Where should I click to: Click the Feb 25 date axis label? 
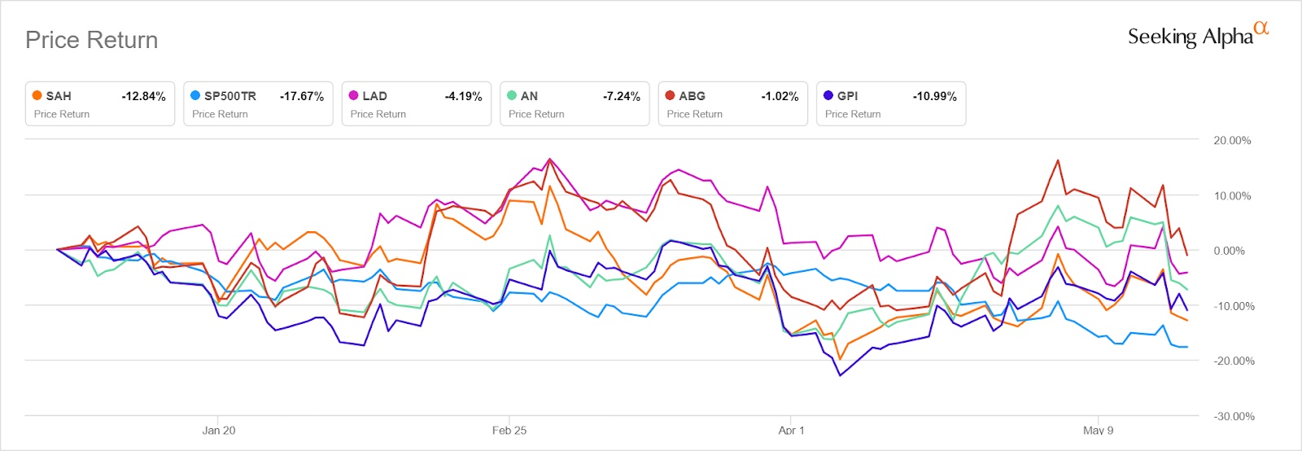pos(509,430)
